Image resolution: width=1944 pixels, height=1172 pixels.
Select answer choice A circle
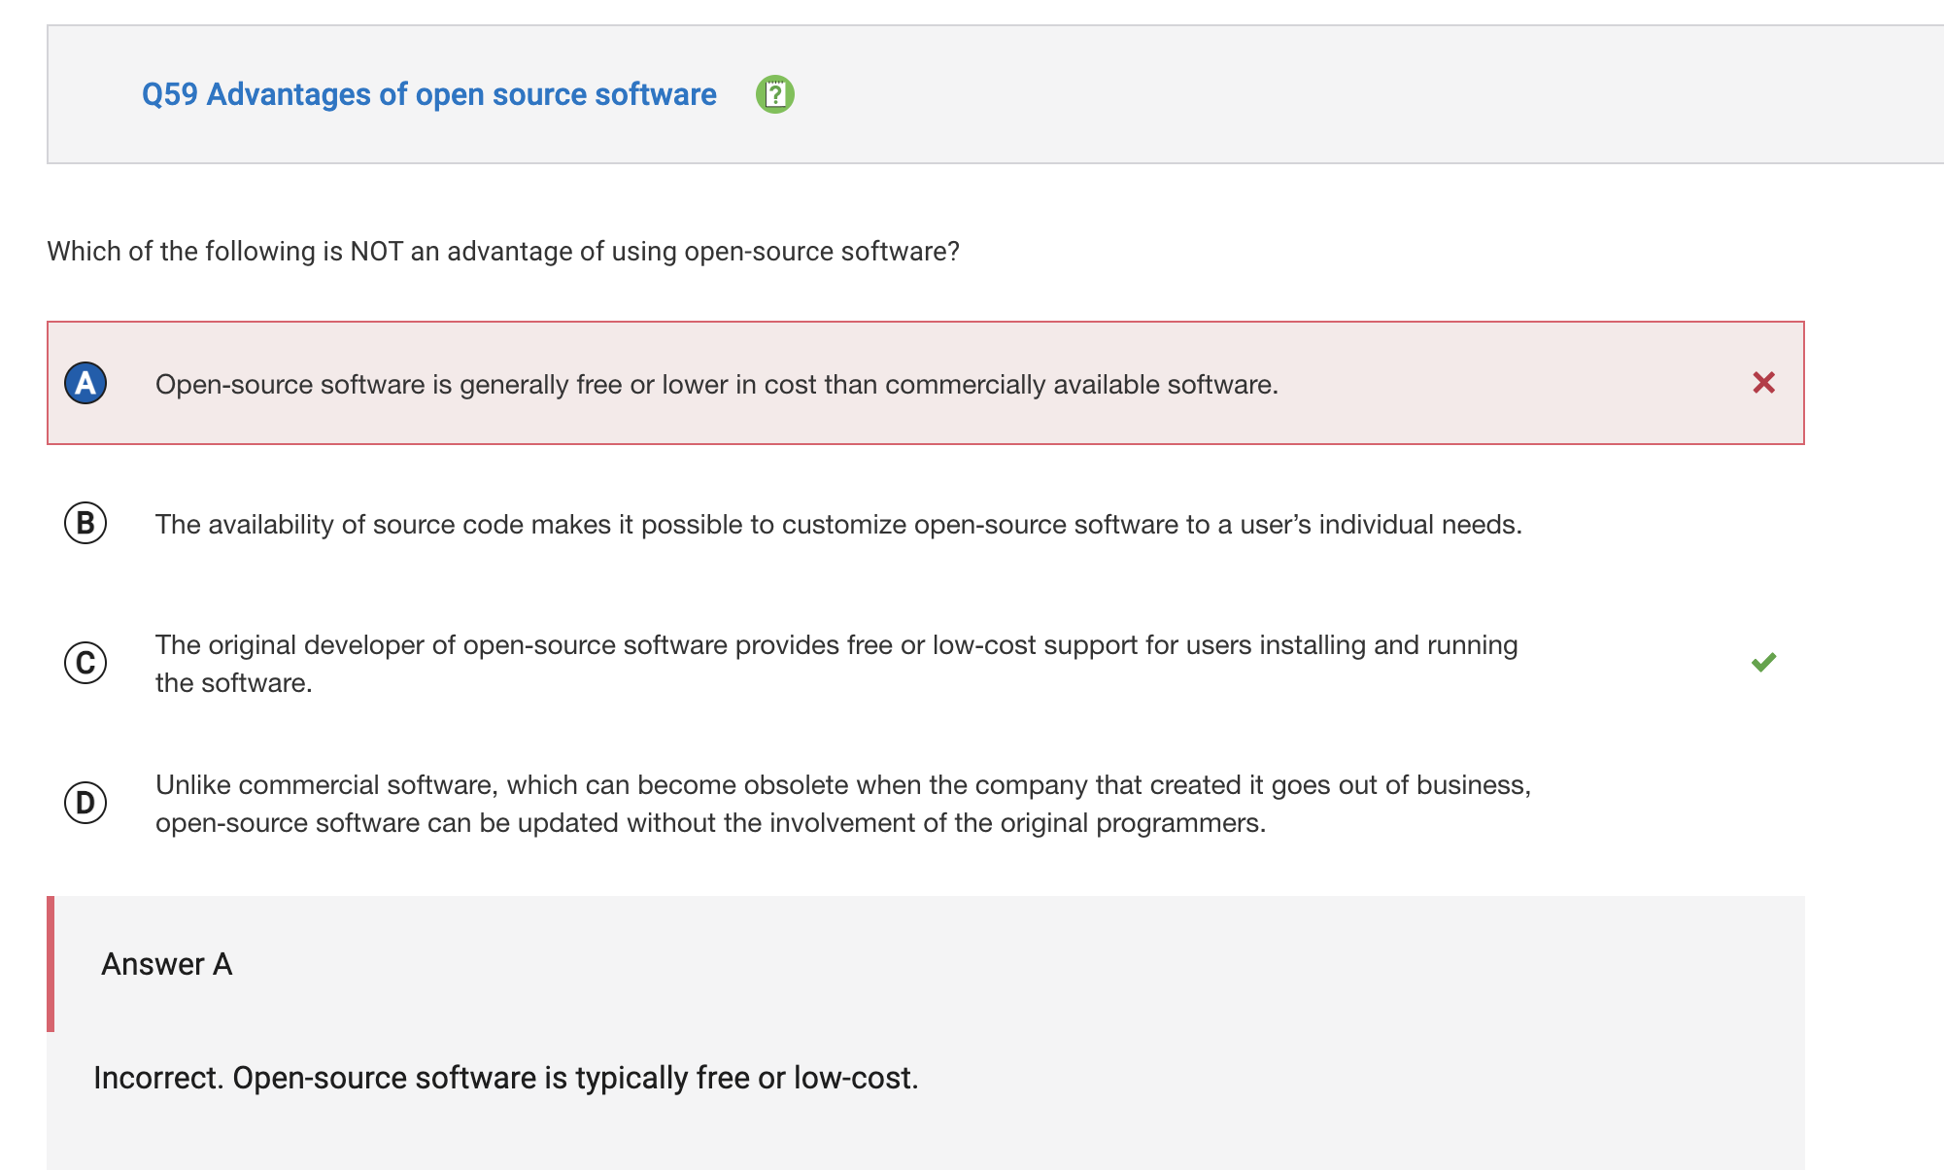coord(85,383)
